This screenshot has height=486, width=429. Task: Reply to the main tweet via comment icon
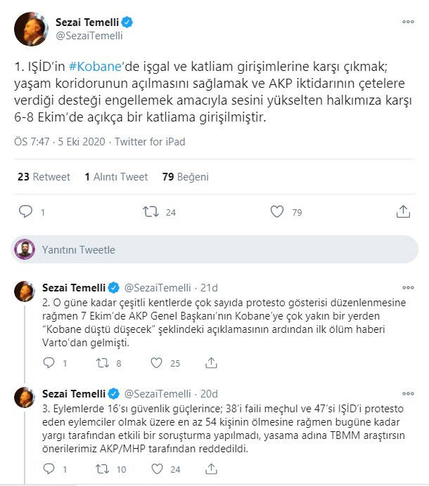tap(26, 211)
